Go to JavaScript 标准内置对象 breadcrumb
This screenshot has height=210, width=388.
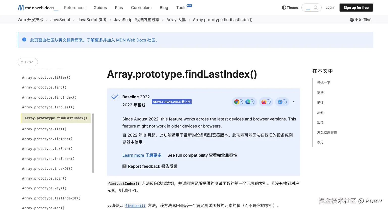137,20
